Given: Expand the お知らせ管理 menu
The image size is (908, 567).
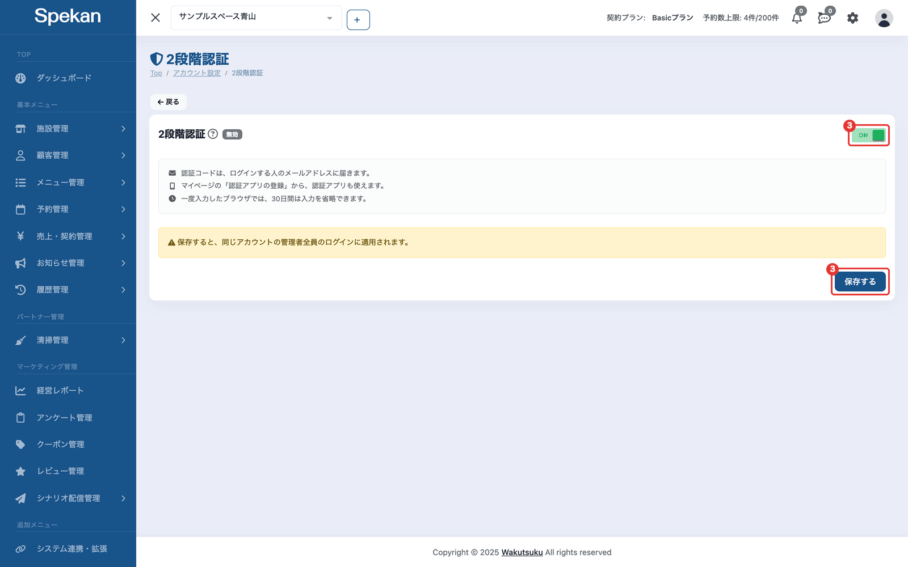Looking at the screenshot, I should [x=68, y=263].
